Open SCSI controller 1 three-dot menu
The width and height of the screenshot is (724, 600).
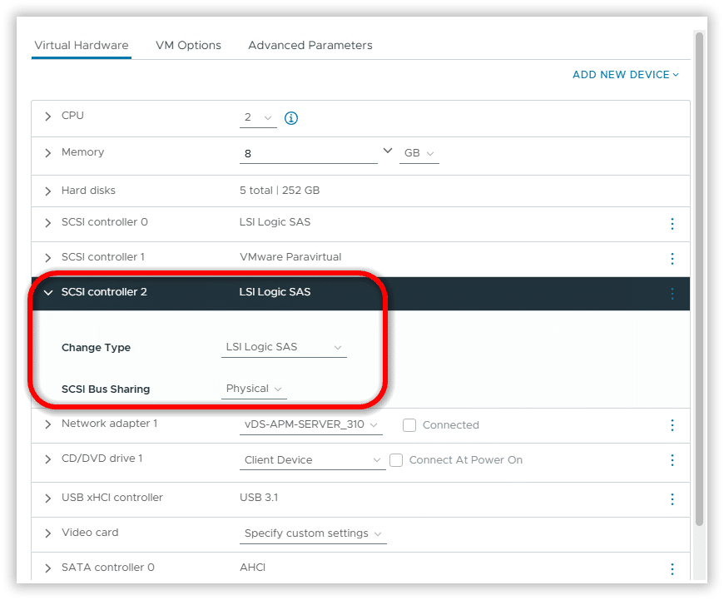pyautogui.click(x=672, y=258)
